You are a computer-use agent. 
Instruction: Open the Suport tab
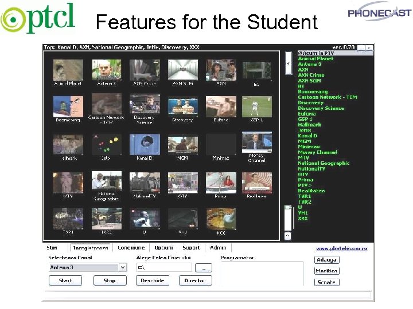tap(191, 248)
